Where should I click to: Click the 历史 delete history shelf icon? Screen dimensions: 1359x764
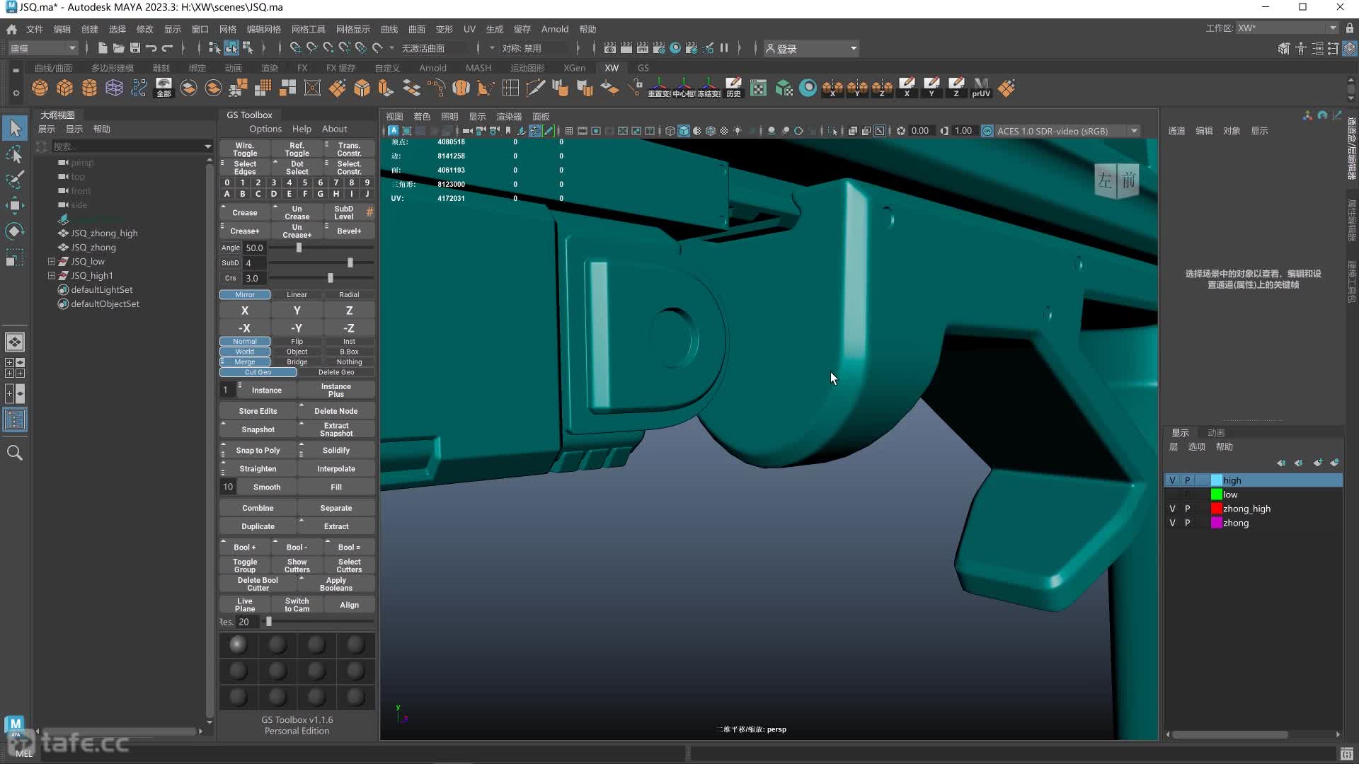733,88
